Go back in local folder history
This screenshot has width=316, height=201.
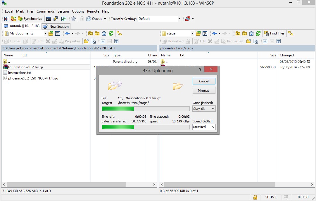click(x=67, y=33)
